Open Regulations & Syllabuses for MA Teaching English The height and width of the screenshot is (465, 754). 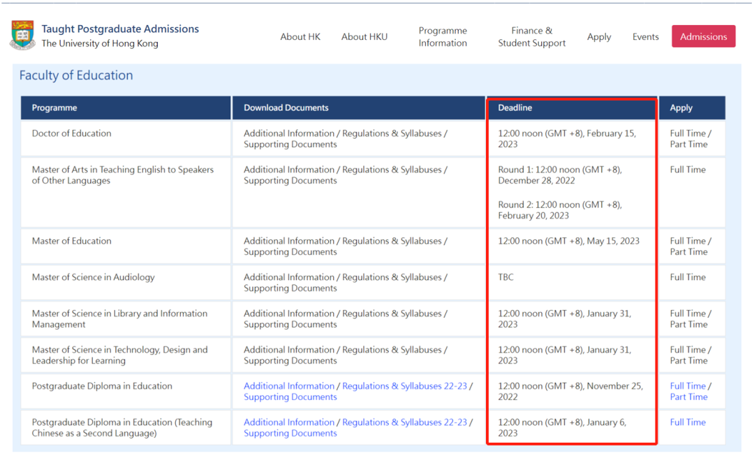coord(392,169)
